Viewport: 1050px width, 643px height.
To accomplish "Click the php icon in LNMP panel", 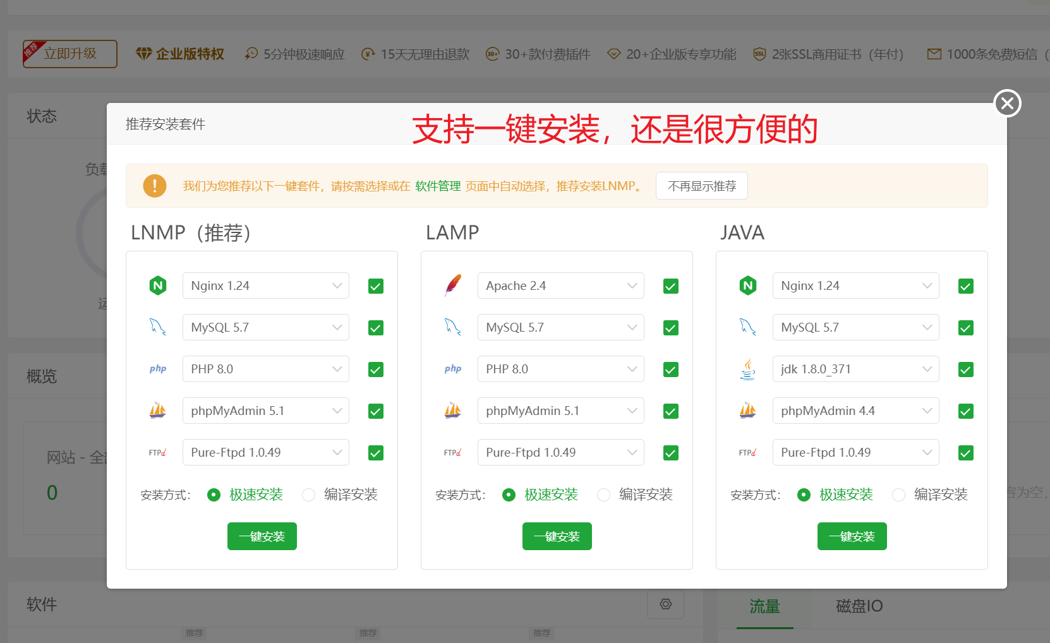I will (x=158, y=369).
